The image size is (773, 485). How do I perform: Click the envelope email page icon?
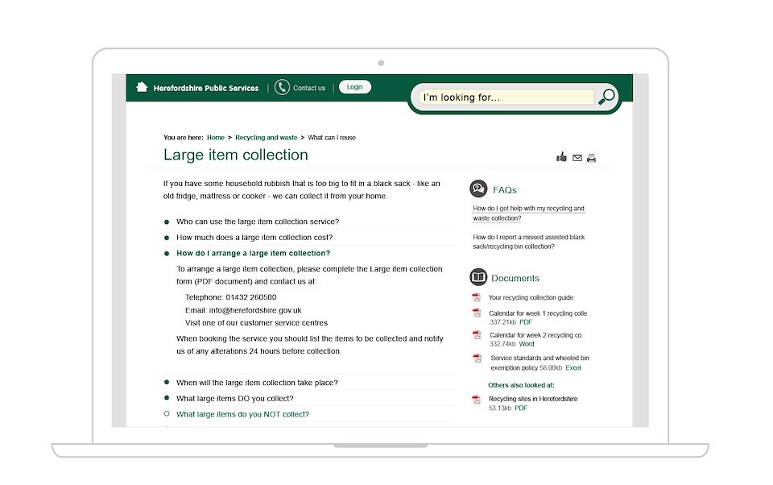[x=577, y=158]
